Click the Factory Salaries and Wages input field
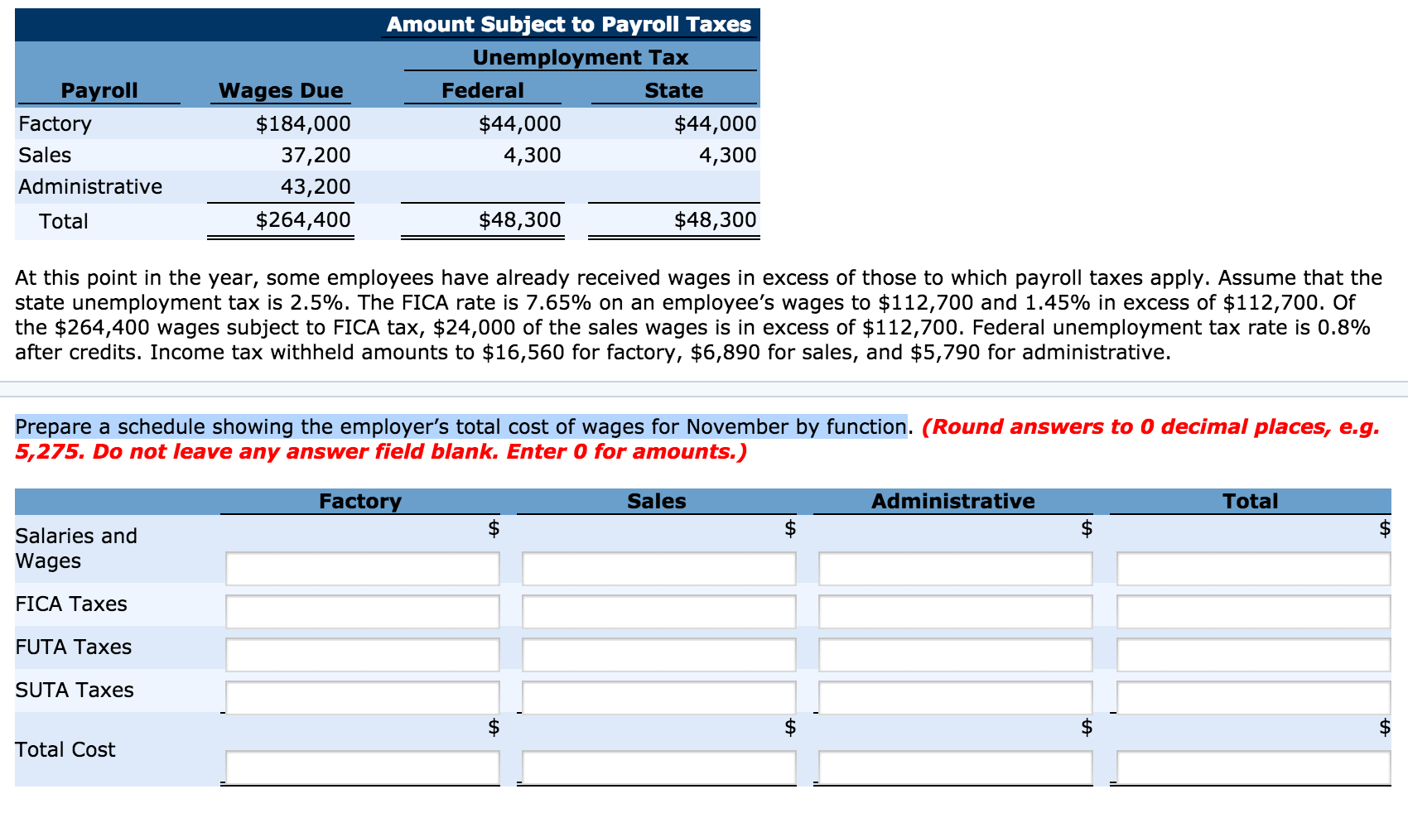The width and height of the screenshot is (1408, 818). point(363,569)
